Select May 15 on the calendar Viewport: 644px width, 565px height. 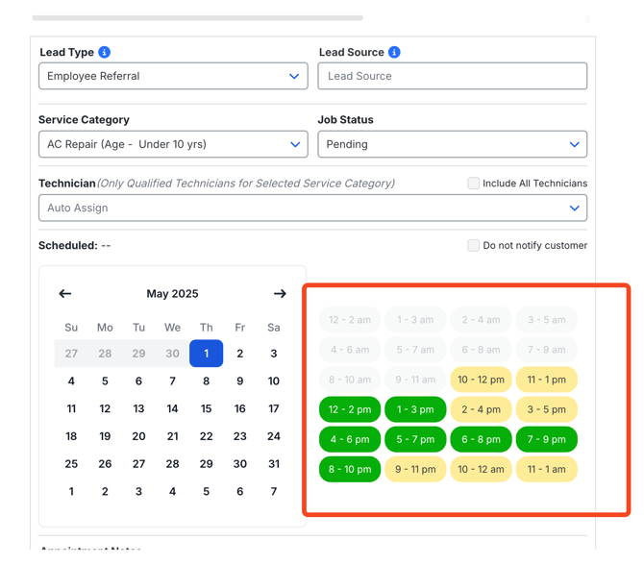207,408
